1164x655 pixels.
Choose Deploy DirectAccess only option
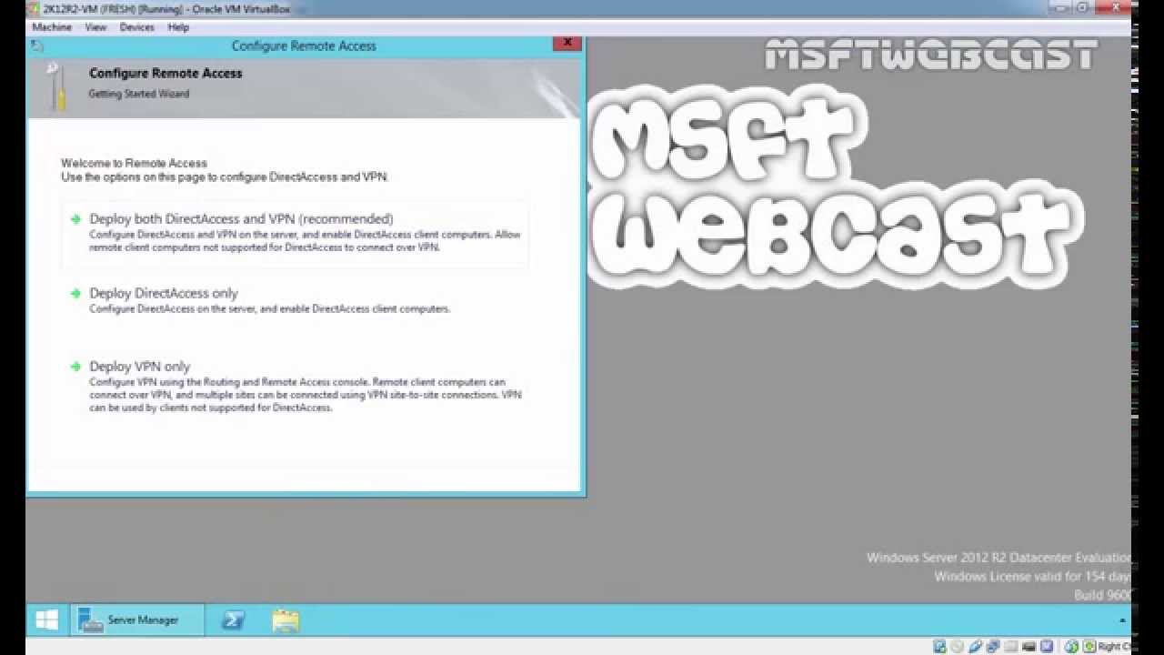164,293
